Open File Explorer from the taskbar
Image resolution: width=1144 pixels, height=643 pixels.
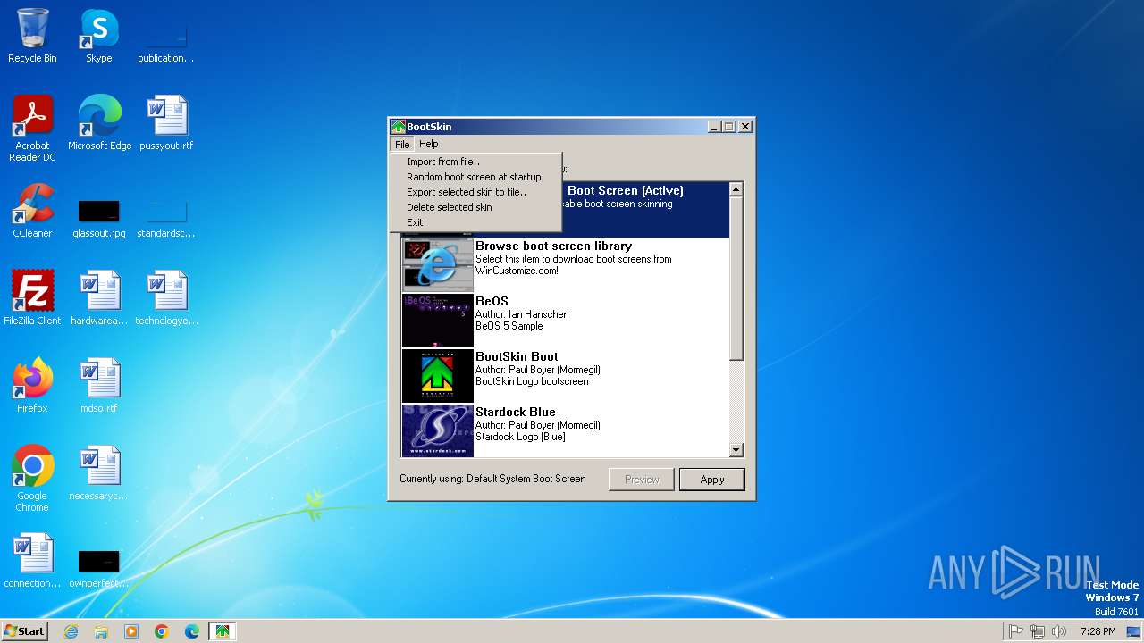(101, 631)
